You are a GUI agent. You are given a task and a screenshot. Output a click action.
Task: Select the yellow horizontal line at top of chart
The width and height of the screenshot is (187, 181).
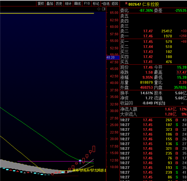(x=47, y=13)
